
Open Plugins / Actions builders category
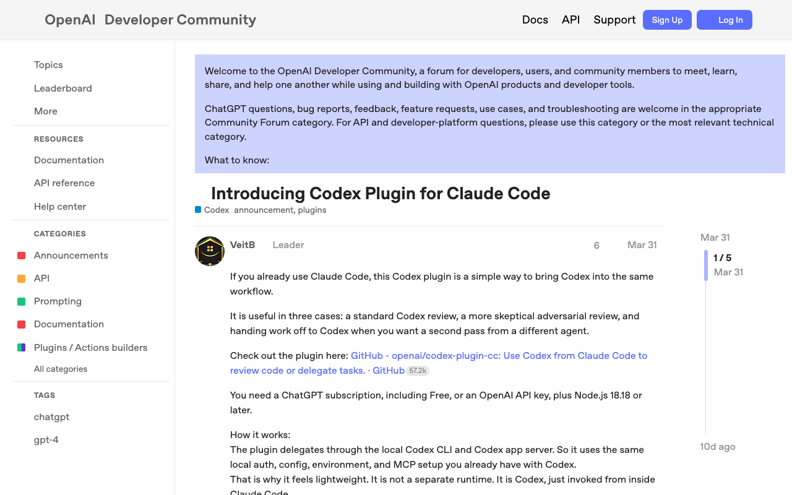[91, 348]
